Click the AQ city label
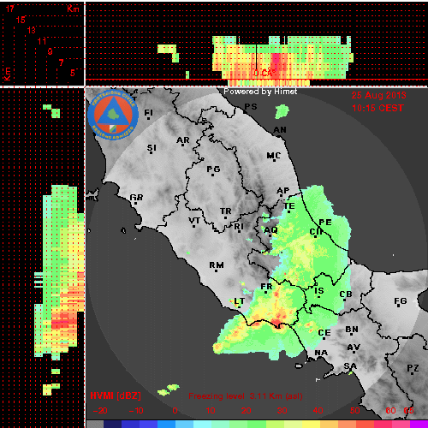 click(270, 230)
